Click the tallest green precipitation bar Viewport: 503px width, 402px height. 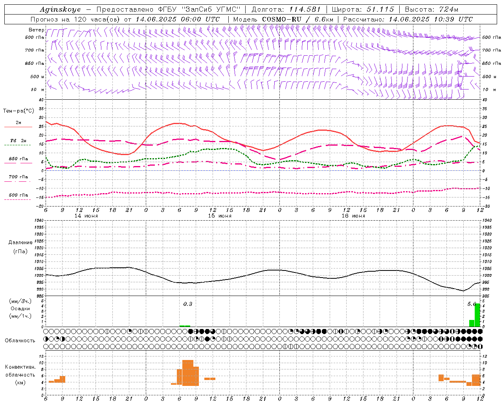click(477, 315)
